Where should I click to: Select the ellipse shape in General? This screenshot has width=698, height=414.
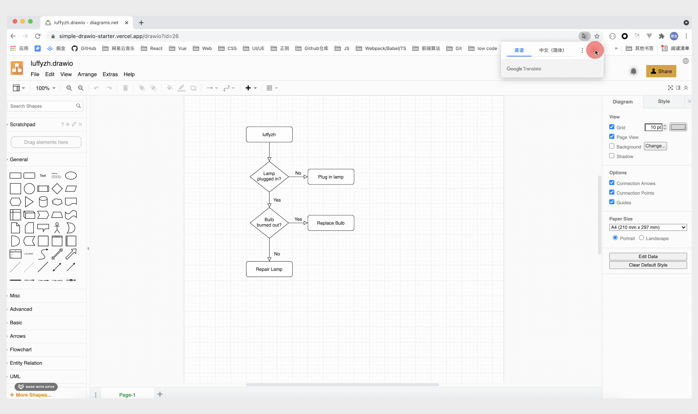[71, 175]
